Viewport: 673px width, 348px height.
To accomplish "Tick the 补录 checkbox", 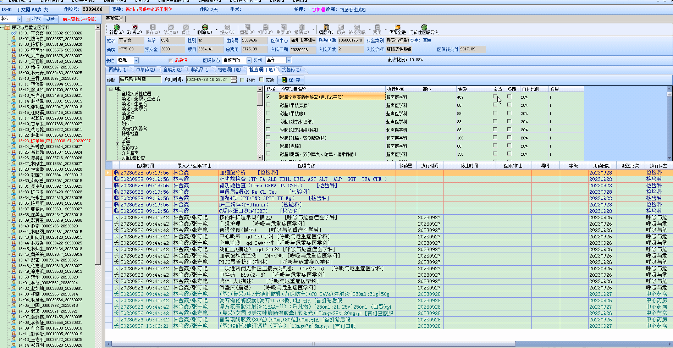I will [x=242, y=80].
